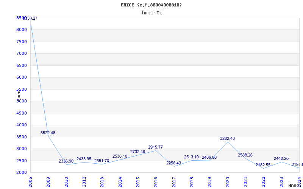Select the data label 2256.43
Viewport: 303px width, 189px height.
coord(173,163)
